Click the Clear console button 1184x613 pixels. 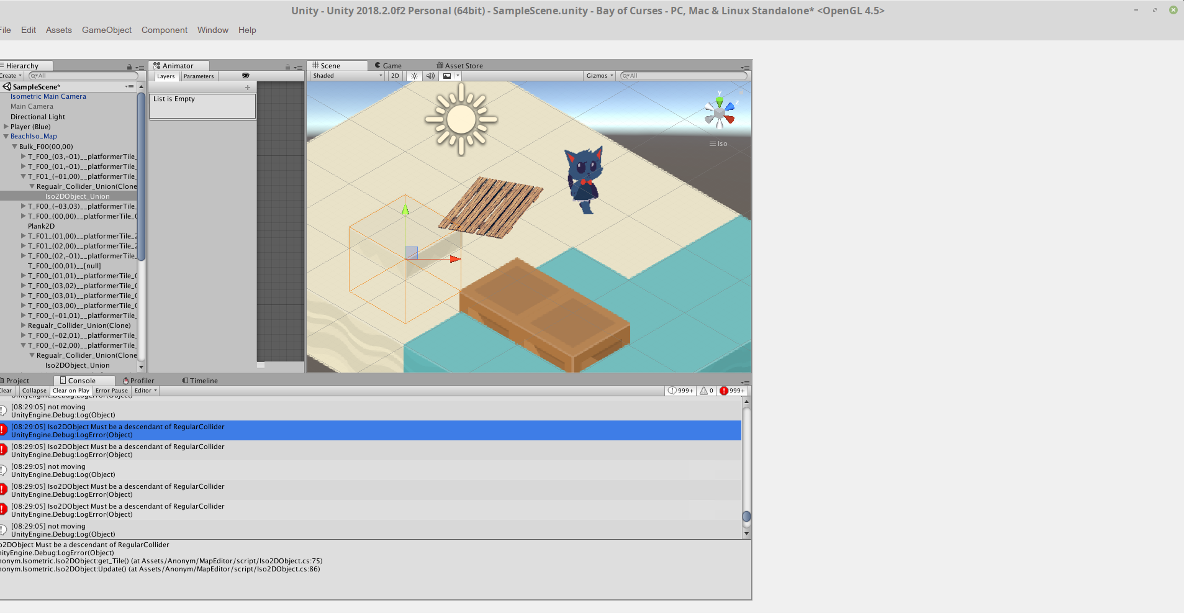coord(6,391)
